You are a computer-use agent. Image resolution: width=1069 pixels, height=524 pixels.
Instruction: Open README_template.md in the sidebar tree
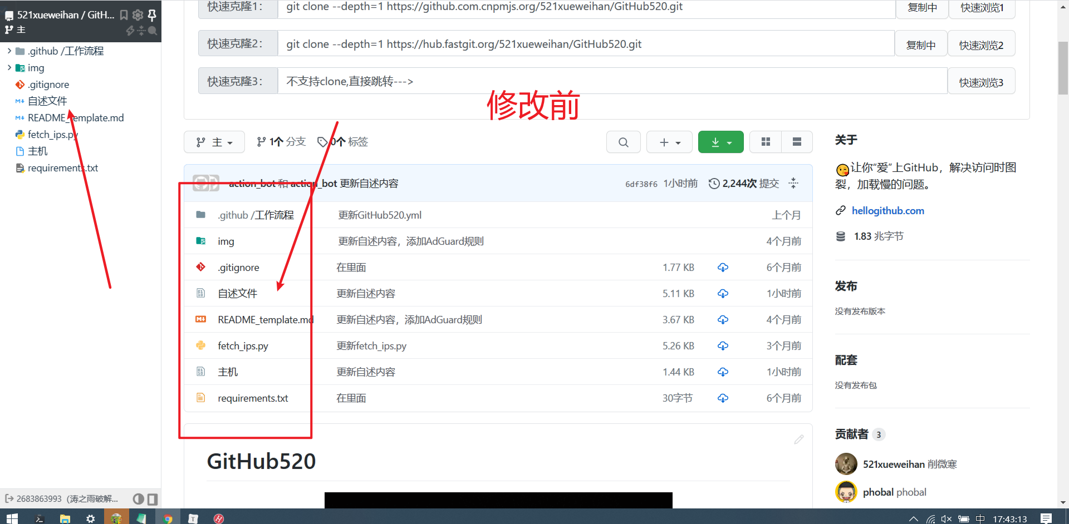pyautogui.click(x=76, y=118)
